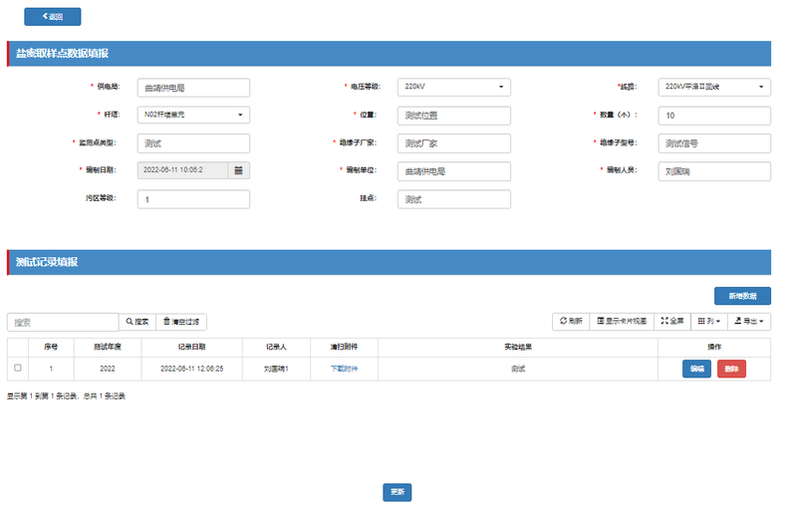Image resolution: width=797 pixels, height=513 pixels.
Task: Open the calendar icon beside 编制日期
Action: 238,170
